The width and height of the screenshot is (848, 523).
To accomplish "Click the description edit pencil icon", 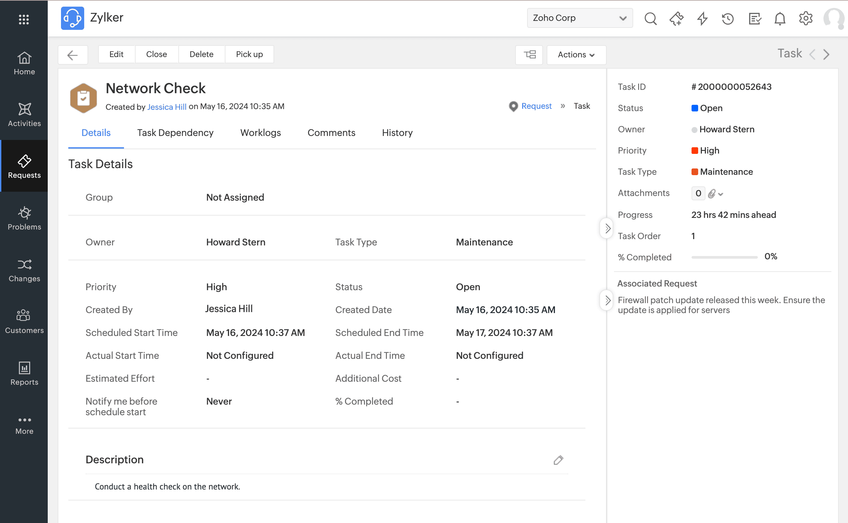I will (558, 460).
